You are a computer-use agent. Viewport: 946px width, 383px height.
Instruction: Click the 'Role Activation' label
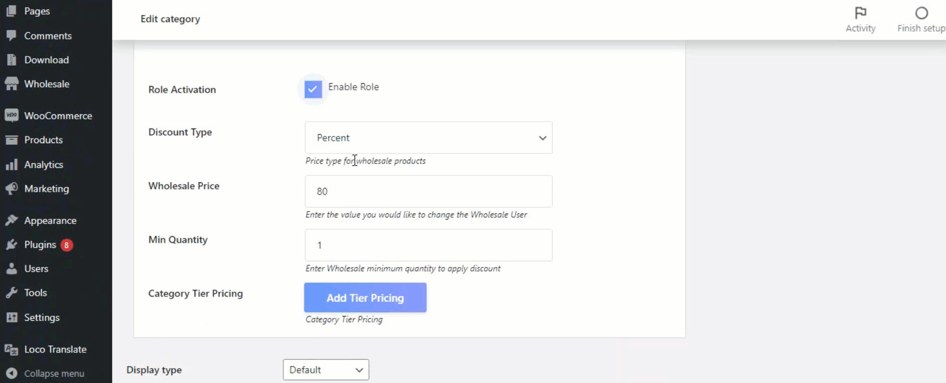click(x=182, y=89)
